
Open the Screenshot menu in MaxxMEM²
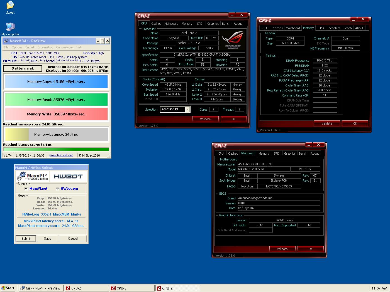pyautogui.click(x=45, y=47)
